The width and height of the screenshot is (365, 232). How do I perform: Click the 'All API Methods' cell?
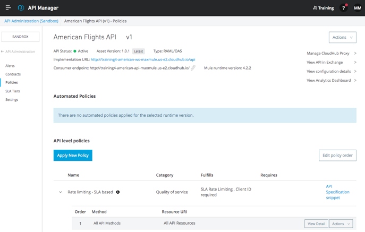[107, 223]
